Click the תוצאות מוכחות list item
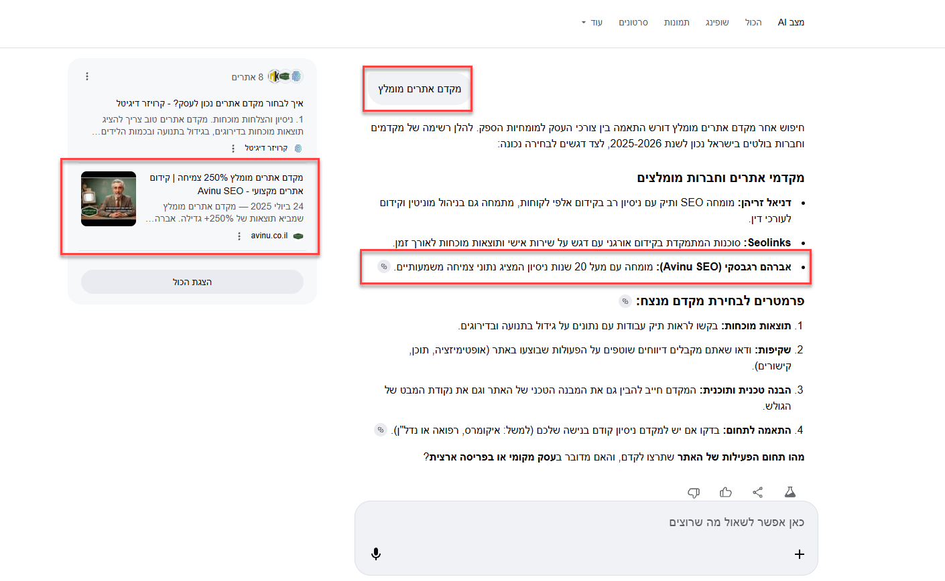This screenshot has width=945, height=581. click(625, 326)
